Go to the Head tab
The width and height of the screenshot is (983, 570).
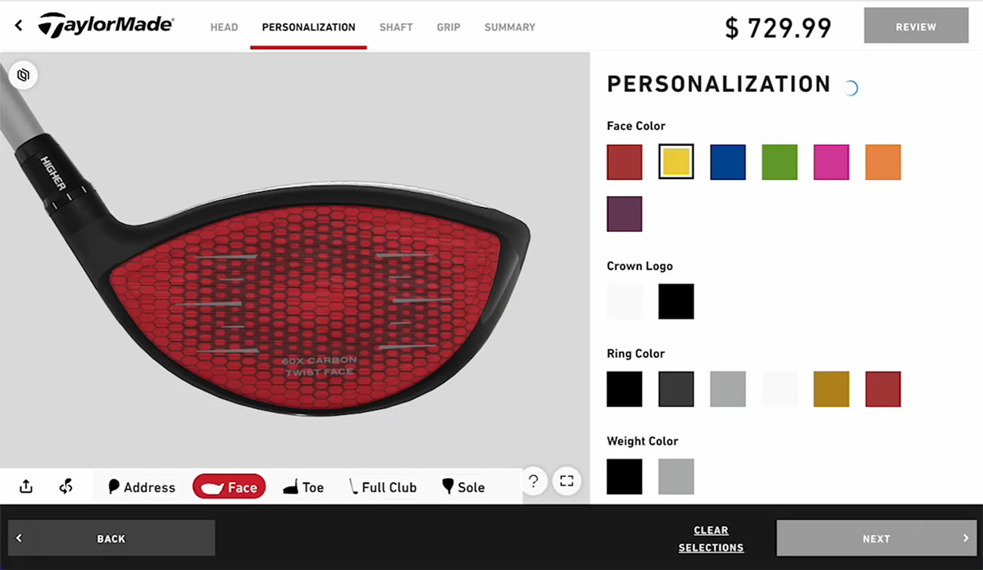[224, 26]
